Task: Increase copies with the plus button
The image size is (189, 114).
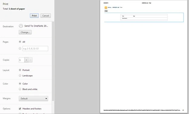Action: pos(26,60)
